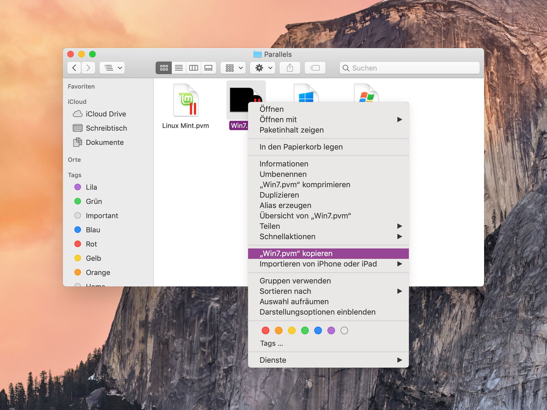This screenshot has width=547, height=410.
Task: Click the search magnifier icon
Action: tap(346, 68)
